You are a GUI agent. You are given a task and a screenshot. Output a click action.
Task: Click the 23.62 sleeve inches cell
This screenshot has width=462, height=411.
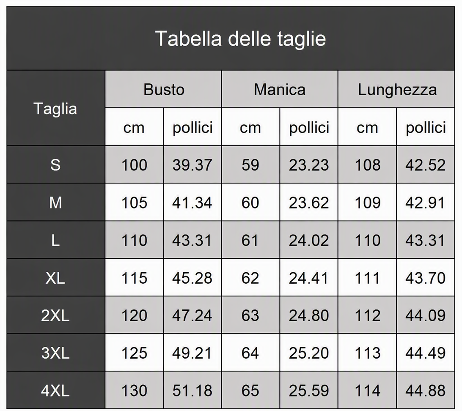[x=309, y=202]
